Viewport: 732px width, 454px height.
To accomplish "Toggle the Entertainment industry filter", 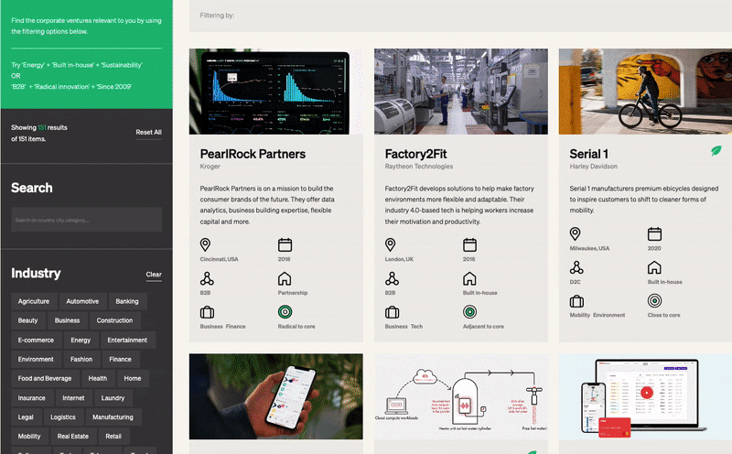I will 127,340.
